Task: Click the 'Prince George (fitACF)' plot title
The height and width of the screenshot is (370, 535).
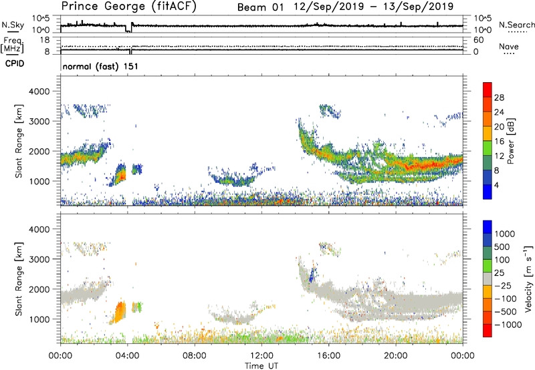Action: pos(128,7)
